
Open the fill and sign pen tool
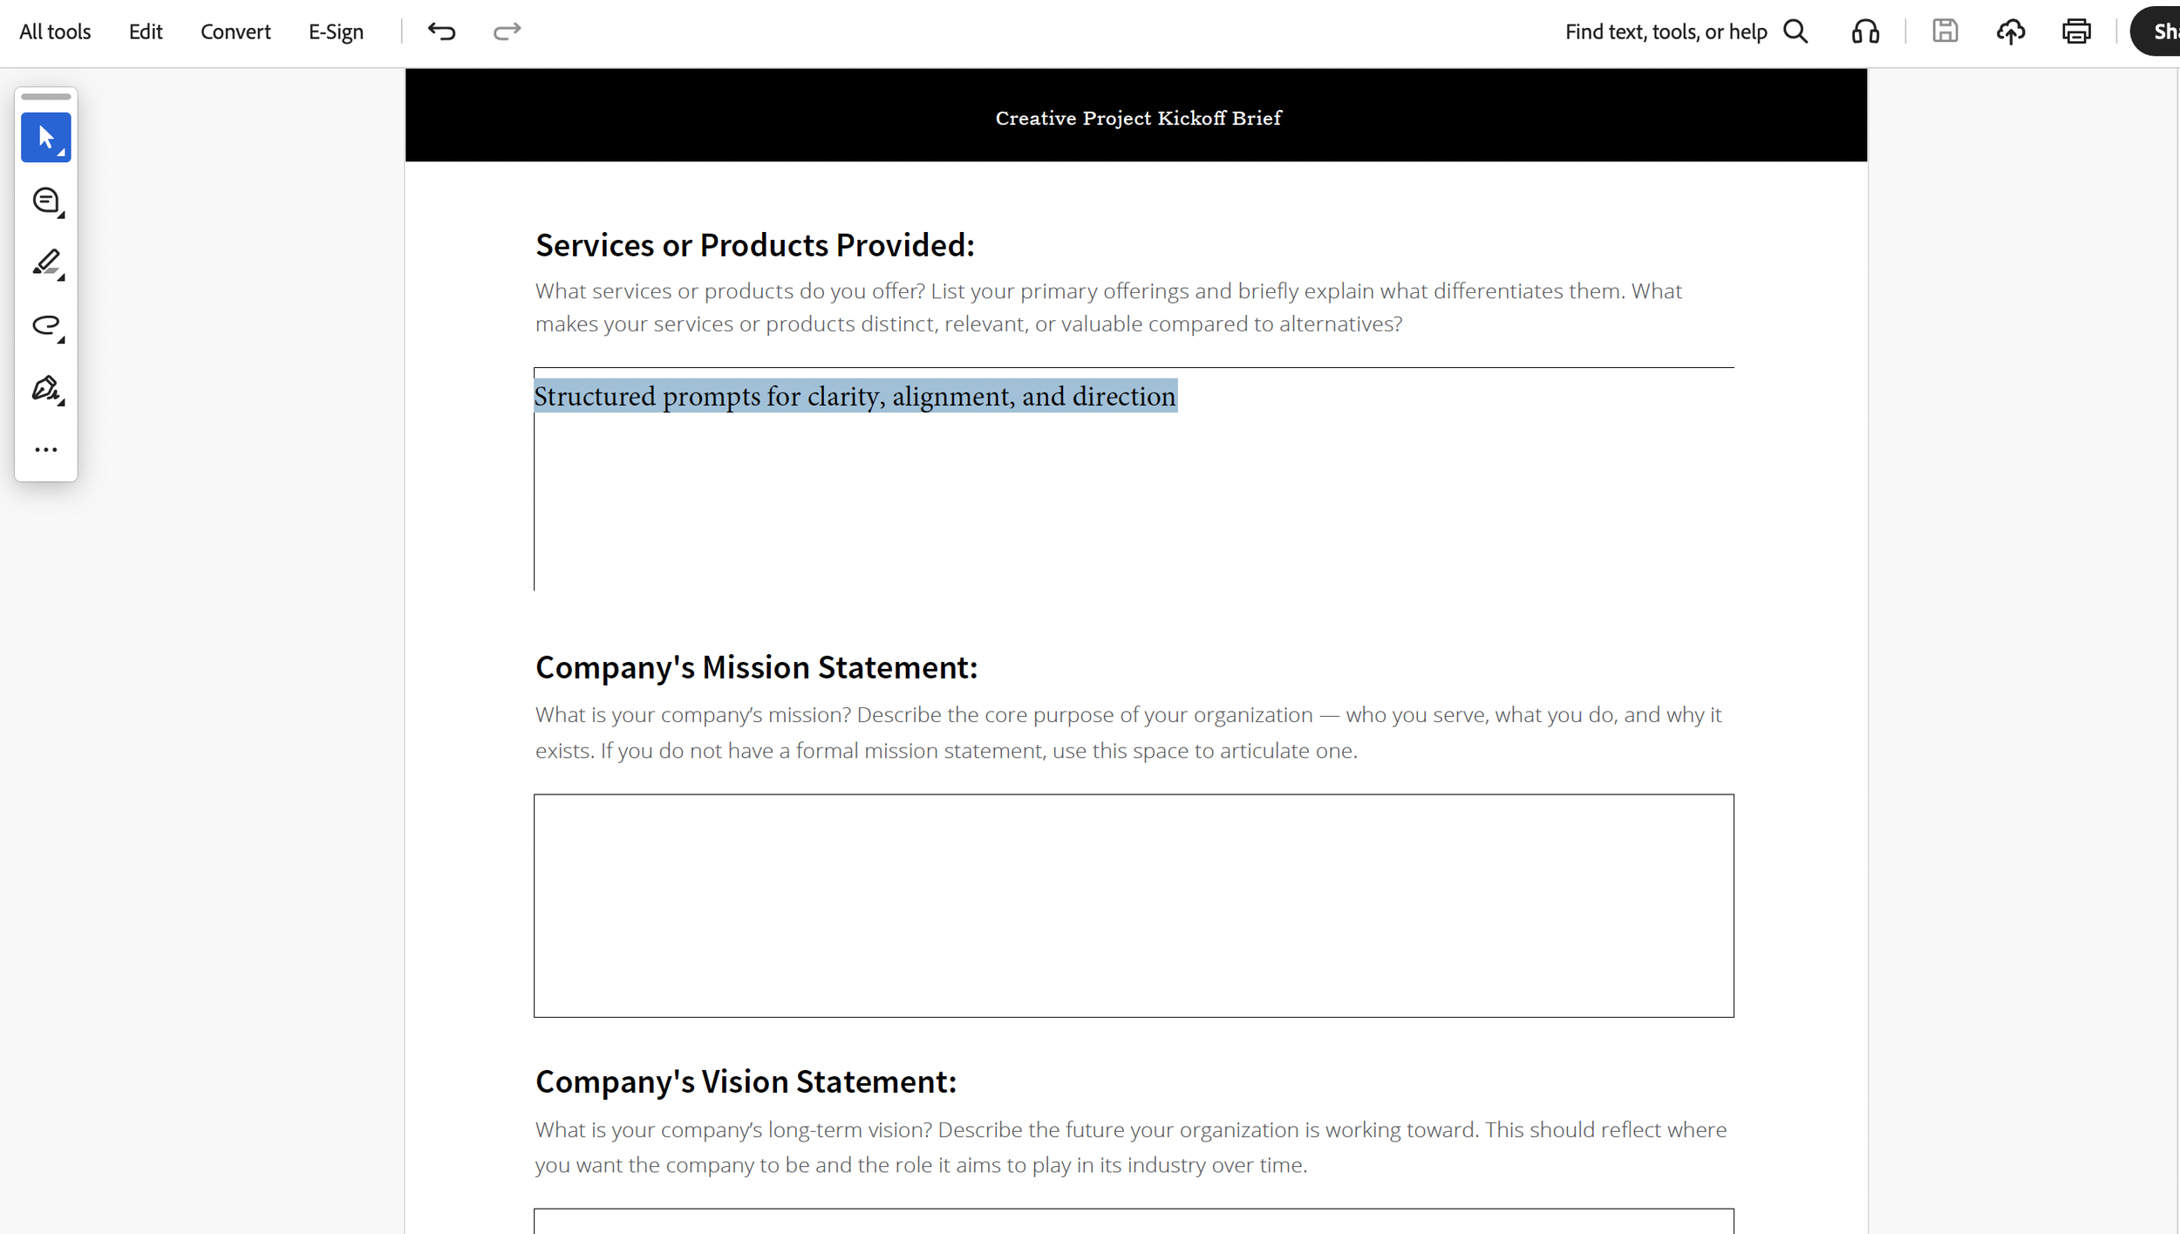click(45, 388)
